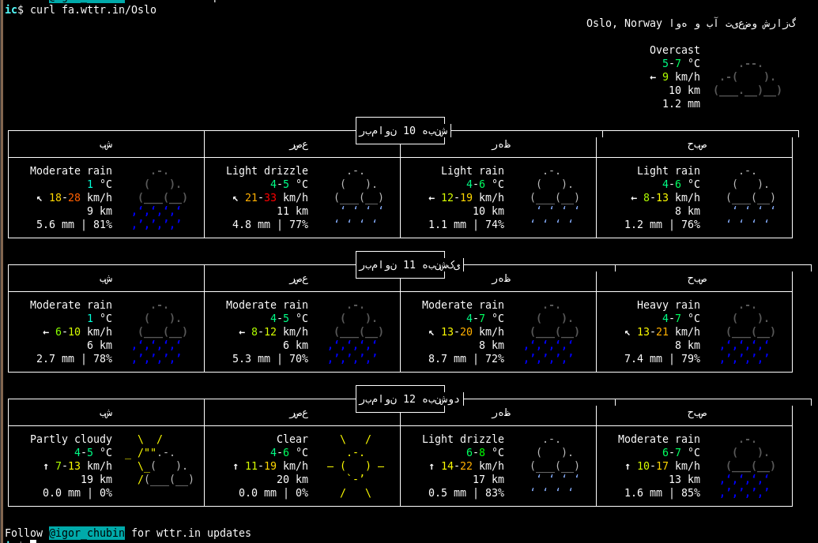Click rain cloud icon beside 1.1 mm | 74%
Image resolution: width=818 pixels, height=543 pixels.
(555, 196)
